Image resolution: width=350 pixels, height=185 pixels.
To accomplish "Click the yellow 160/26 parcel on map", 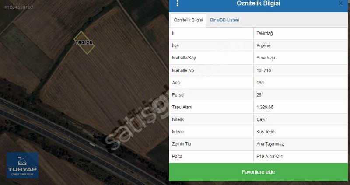I will pos(84,42).
